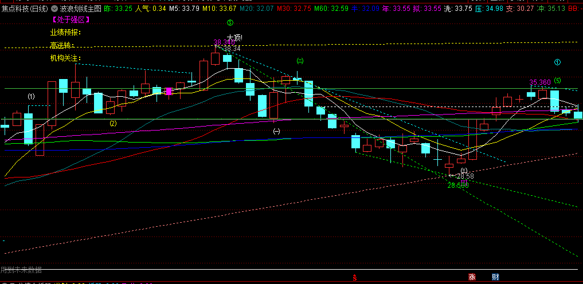Click the 半: 32.09 value
Screen dimensions: 583x284
point(366,8)
